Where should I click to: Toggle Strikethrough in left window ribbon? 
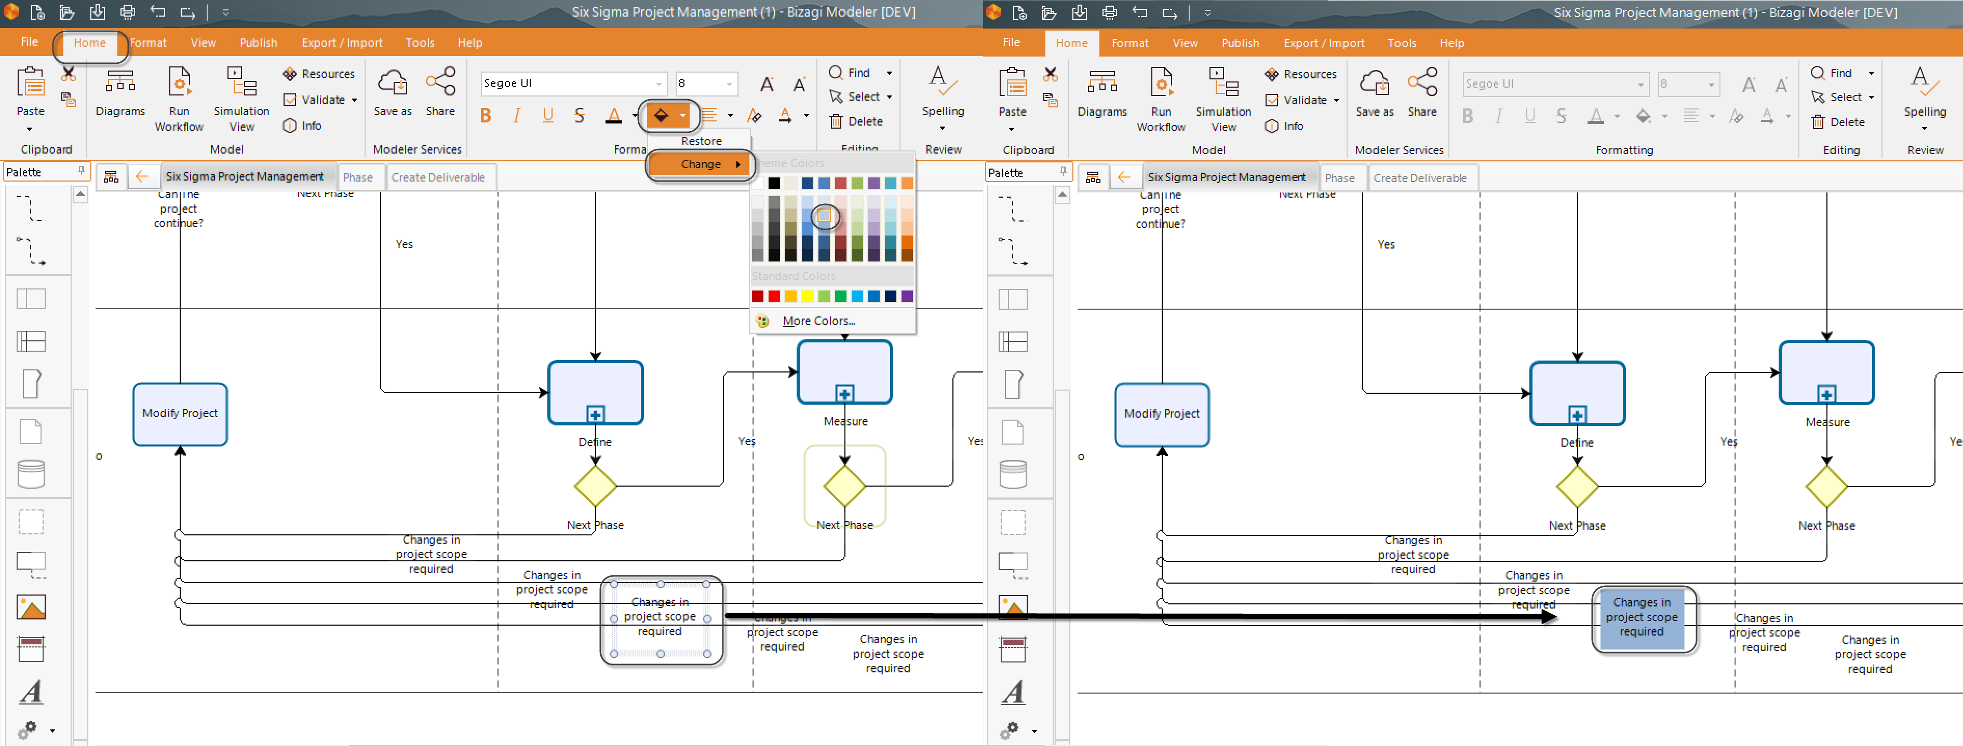[579, 116]
